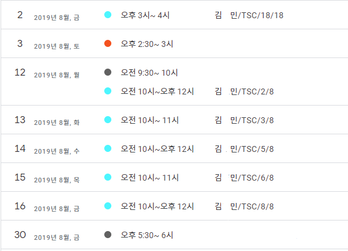
Task: Open the TSC/3/8 event title
Action: [x=244, y=120]
